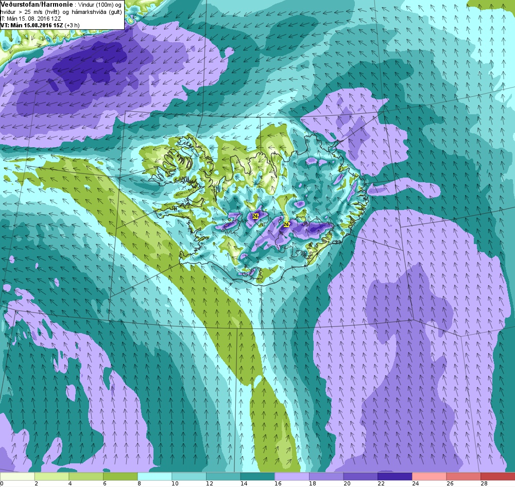
Task: Click the legend scale label '26'
Action: [450, 483]
